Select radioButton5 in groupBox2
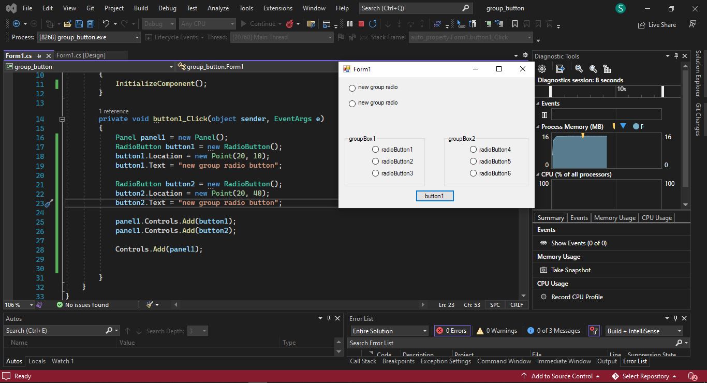707x383 pixels. (473, 161)
